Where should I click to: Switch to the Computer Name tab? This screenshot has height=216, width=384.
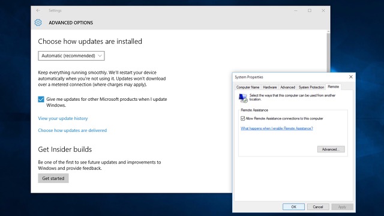(x=248, y=87)
